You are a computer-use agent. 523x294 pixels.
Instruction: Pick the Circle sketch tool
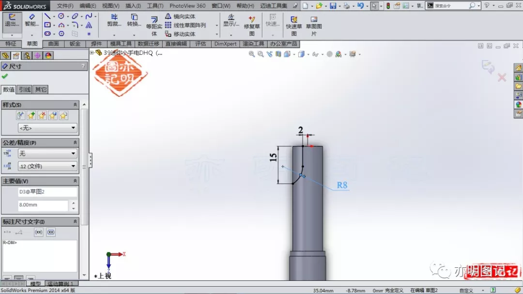pos(61,16)
